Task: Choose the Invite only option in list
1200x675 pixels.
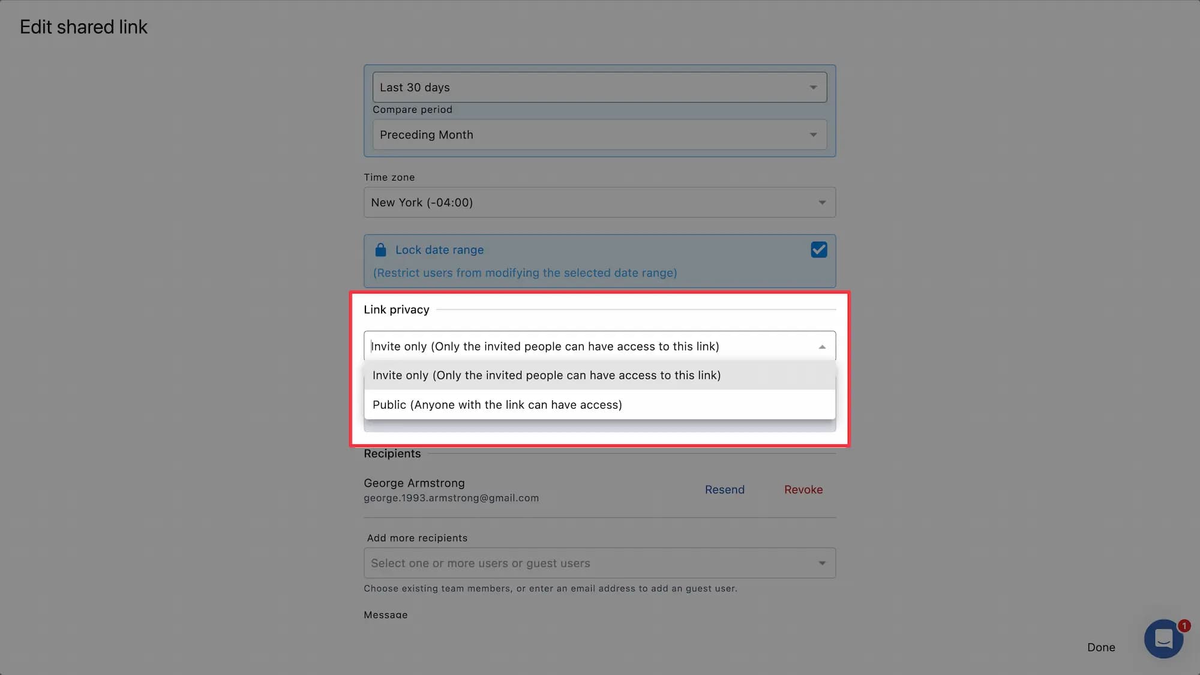Action: point(599,375)
